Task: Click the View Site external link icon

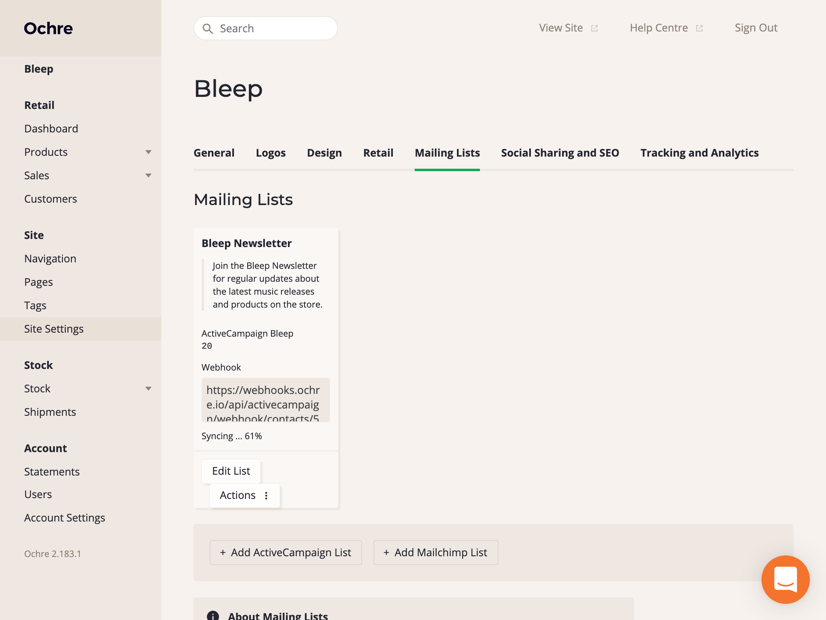Action: (594, 28)
